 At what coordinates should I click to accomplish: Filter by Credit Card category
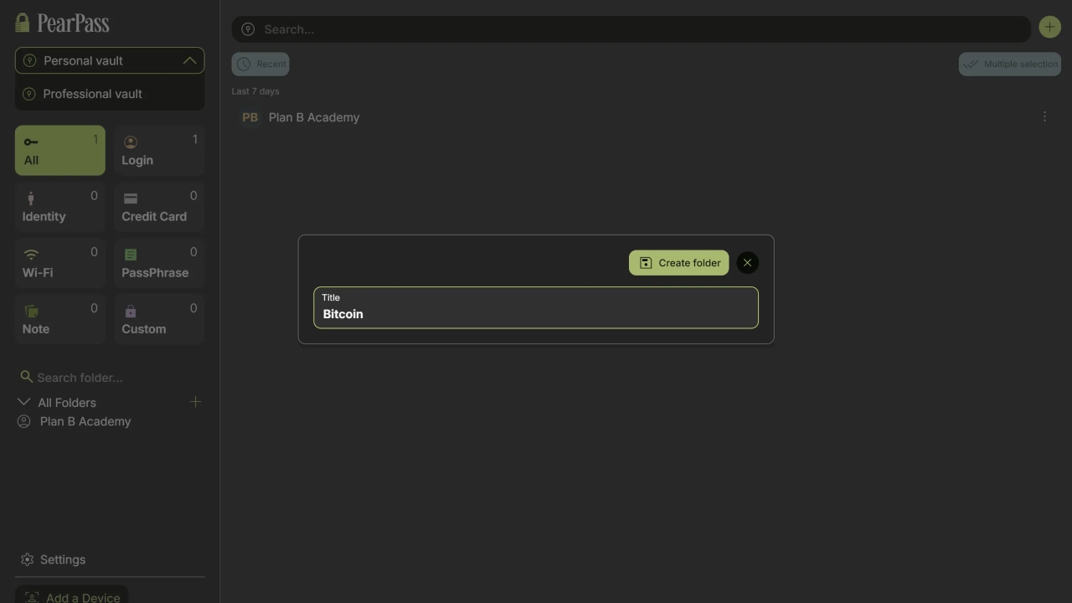pyautogui.click(x=159, y=207)
